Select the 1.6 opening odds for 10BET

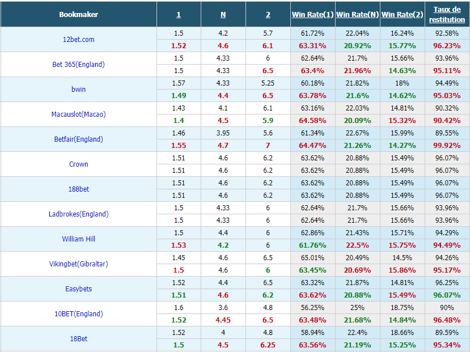pos(179,308)
